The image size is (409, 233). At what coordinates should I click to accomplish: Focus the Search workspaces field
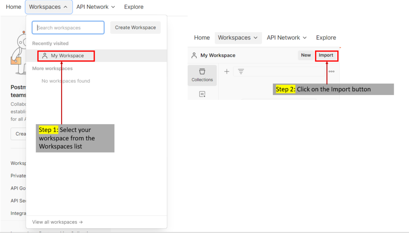point(68,28)
